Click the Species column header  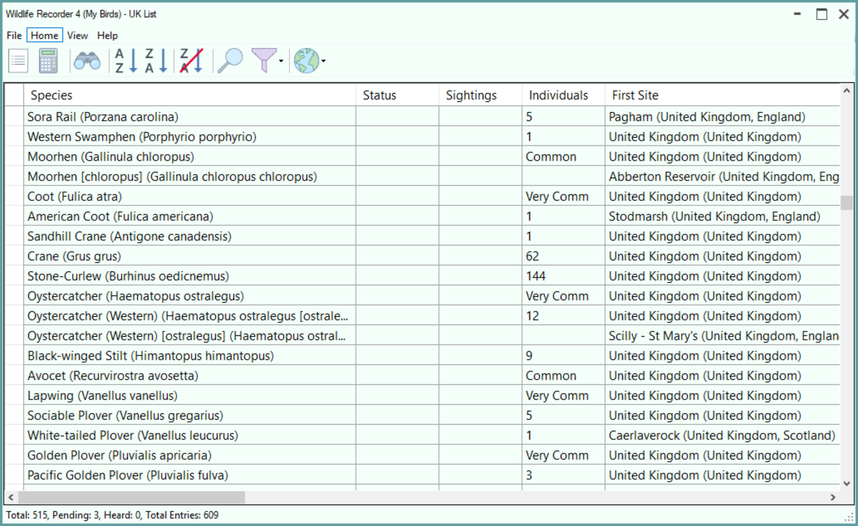[189, 95]
